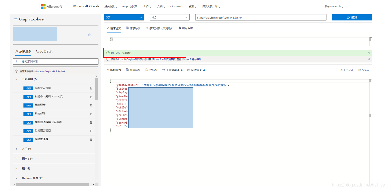390x190 pixels.
Task: Click the search magnifier icon in the sample search
Action: coord(17,61)
